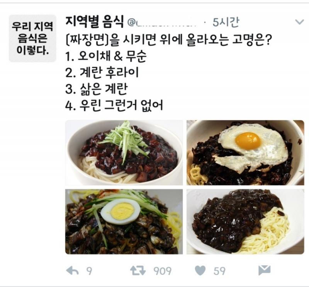Click the tweet question text about 짜장면
The width and height of the screenshot is (309, 287).
(169, 40)
